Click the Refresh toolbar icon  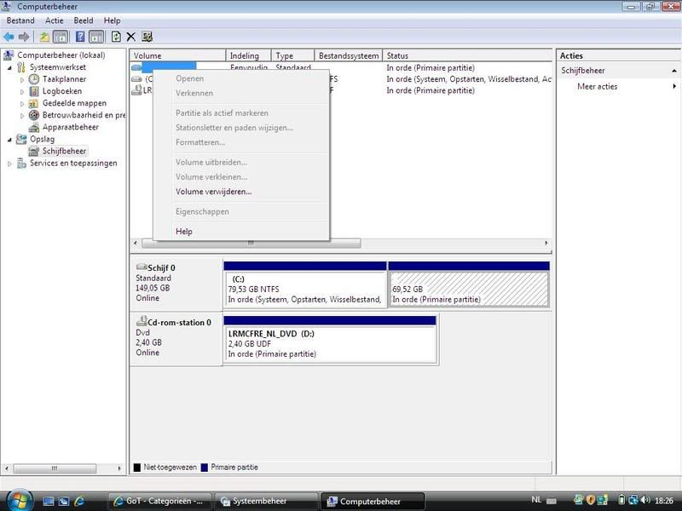[x=116, y=37]
